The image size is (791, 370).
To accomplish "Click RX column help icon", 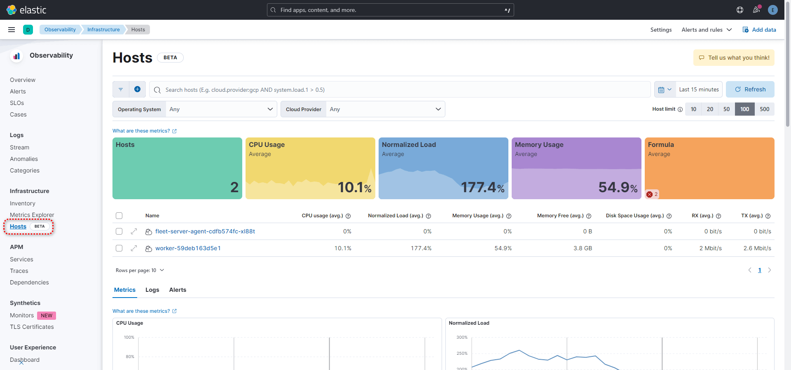I will [718, 216].
